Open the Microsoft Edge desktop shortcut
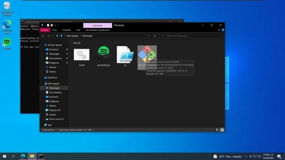Viewport: 285px width, 160px height. pyautogui.click(x=7, y=27)
